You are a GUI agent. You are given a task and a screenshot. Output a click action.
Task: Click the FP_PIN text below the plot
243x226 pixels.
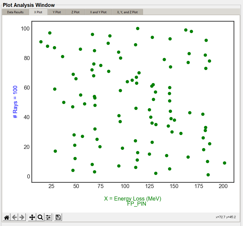point(137,204)
